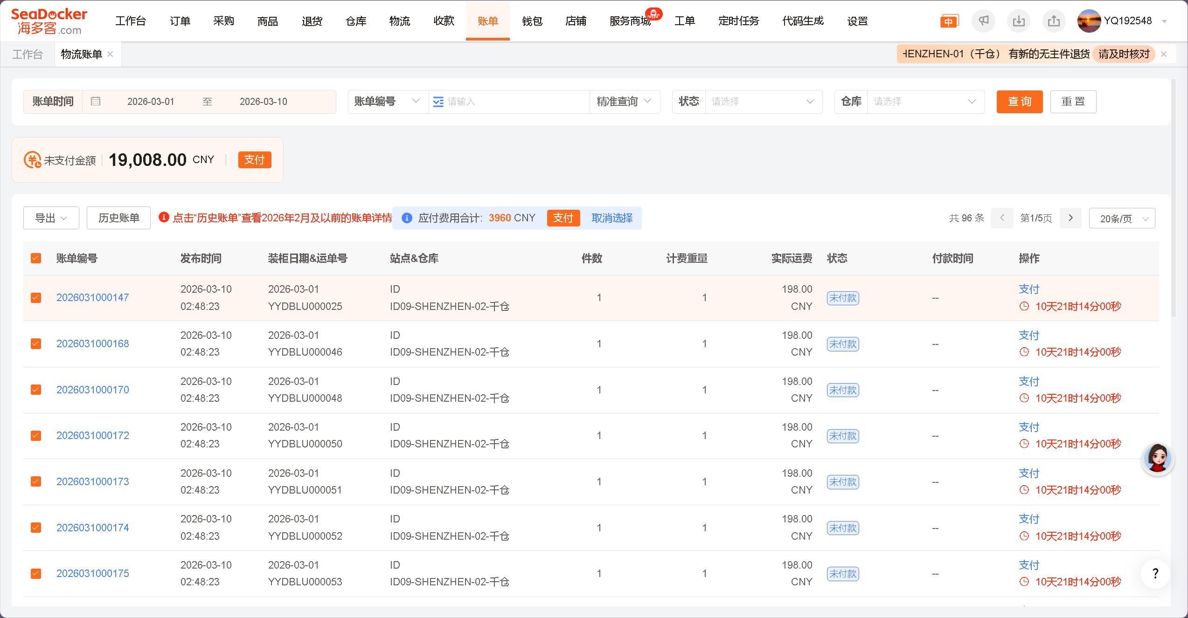
Task: Open bill link 2026031000172
Action: point(93,435)
